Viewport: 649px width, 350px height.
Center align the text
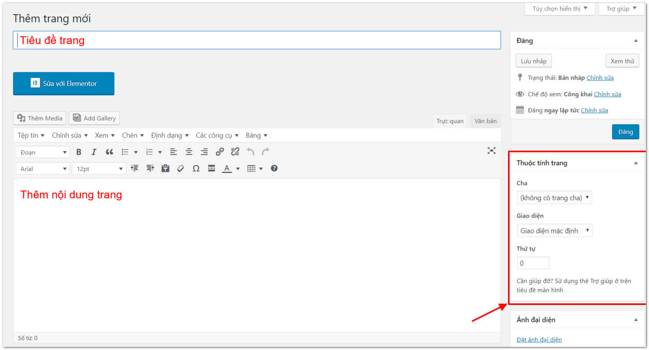point(189,152)
